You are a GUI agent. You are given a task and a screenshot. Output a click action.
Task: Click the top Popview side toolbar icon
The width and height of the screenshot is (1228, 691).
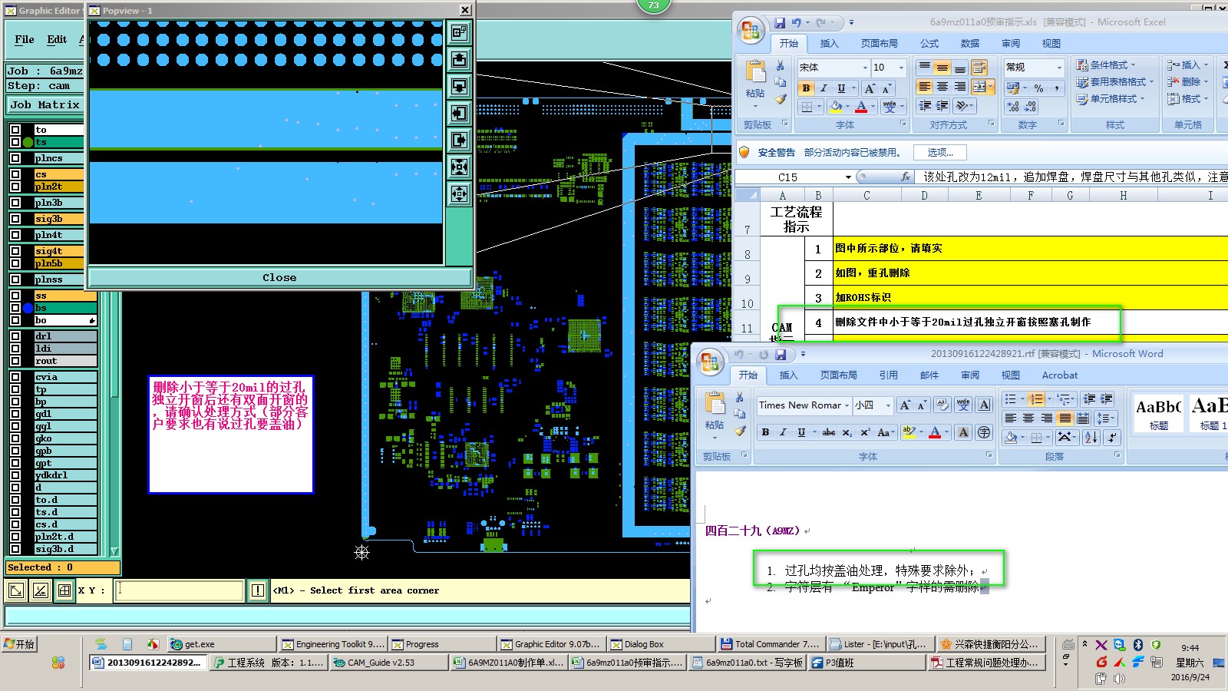(459, 32)
